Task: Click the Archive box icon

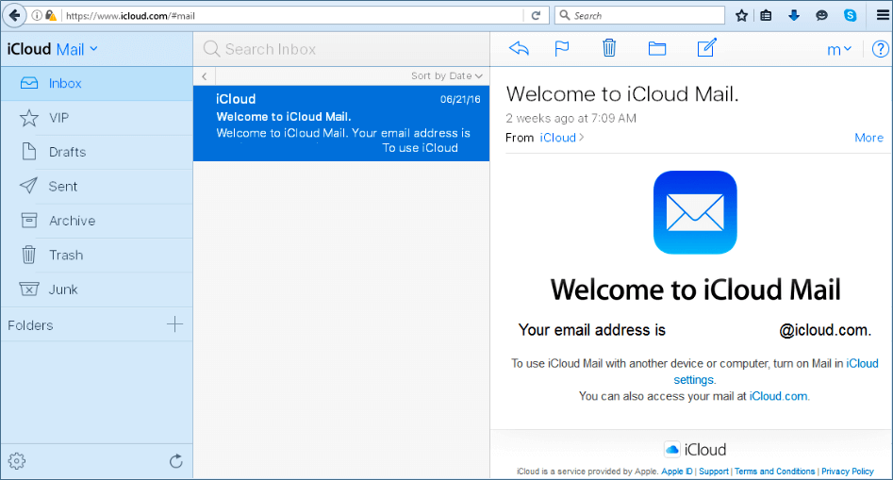Action: pos(29,221)
